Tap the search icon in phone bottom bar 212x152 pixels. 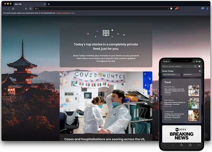pyautogui.click(x=182, y=145)
